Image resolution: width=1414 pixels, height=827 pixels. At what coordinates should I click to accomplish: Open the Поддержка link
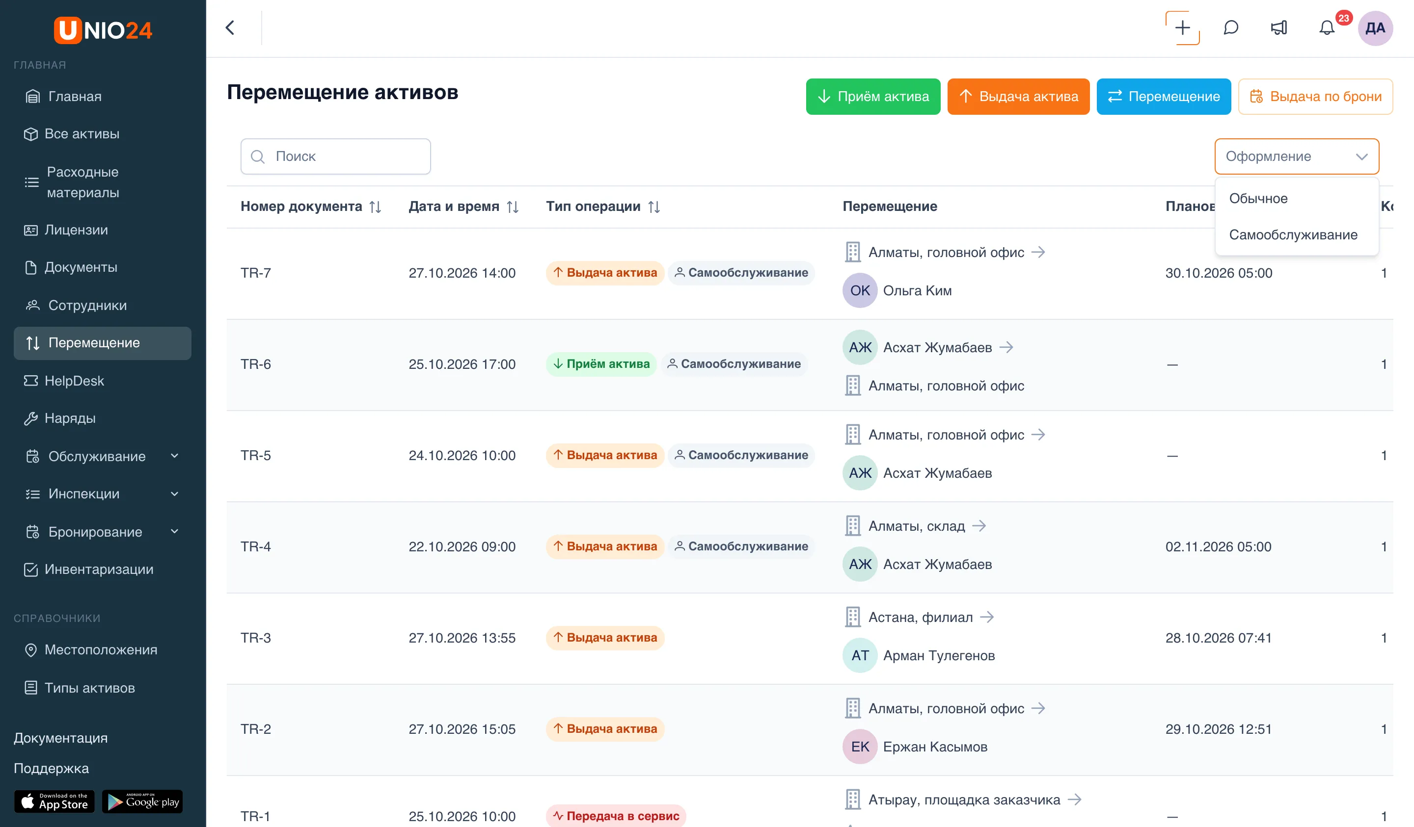[51, 768]
